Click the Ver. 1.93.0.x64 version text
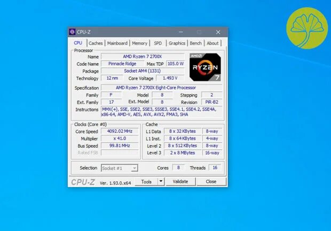Viewport: 331px width, 231px height. 115,183
